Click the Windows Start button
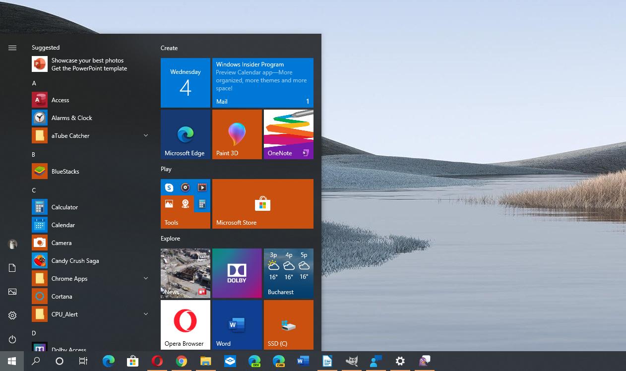This screenshot has width=626, height=371. (12, 361)
